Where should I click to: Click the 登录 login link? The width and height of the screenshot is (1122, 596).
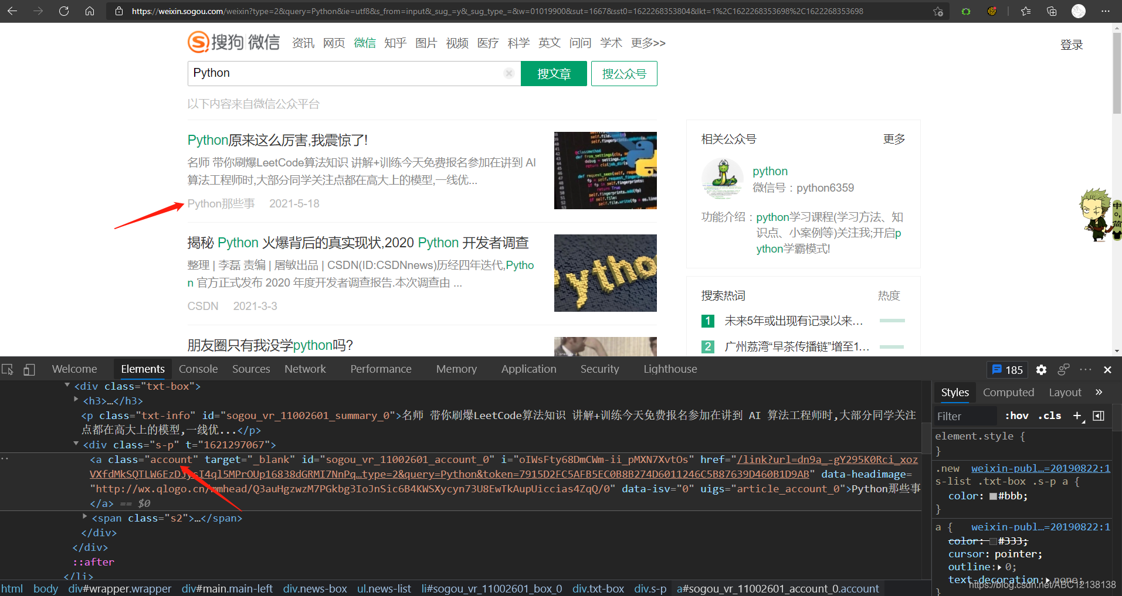tap(1072, 45)
